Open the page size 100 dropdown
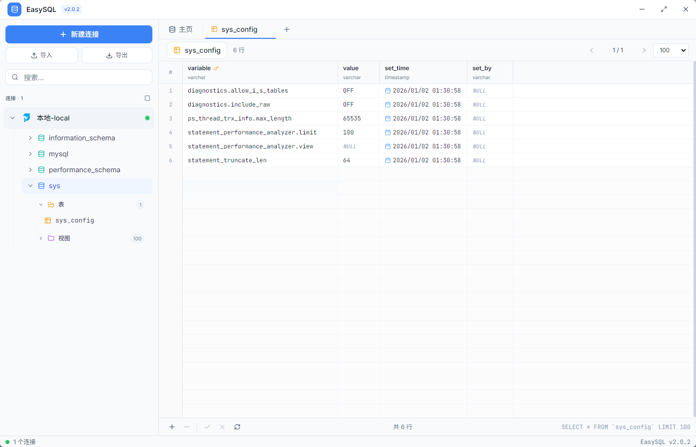The height and width of the screenshot is (447, 696). click(670, 50)
